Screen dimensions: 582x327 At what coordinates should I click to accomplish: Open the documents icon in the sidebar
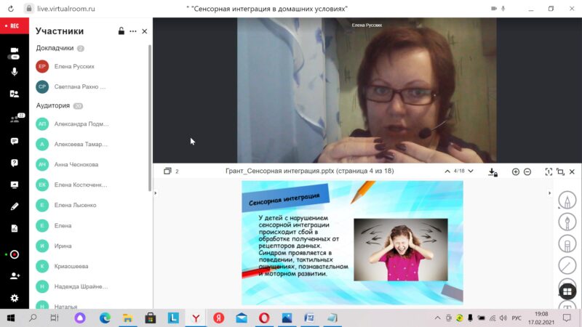click(x=14, y=228)
